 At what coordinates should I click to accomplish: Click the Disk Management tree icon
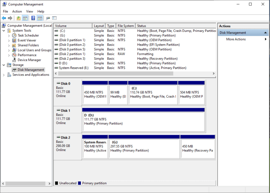point(14,70)
